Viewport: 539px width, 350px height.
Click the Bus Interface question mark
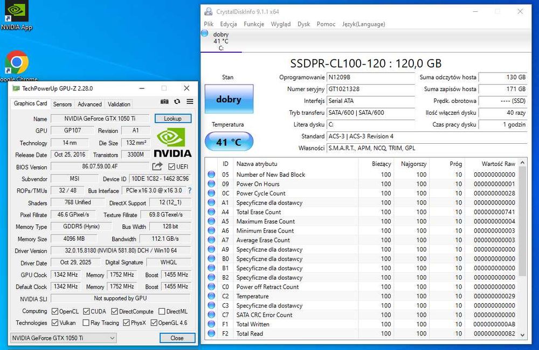[189, 190]
